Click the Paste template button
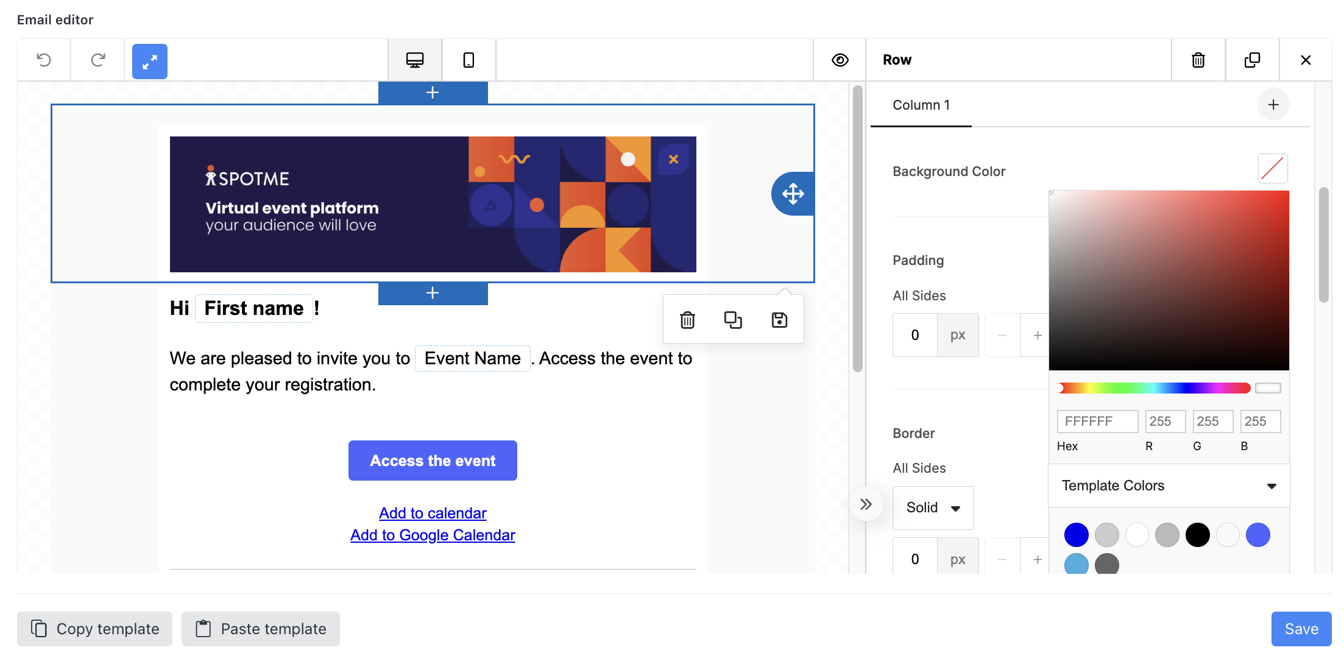Screen dimensions: 1344x664 coord(261,629)
